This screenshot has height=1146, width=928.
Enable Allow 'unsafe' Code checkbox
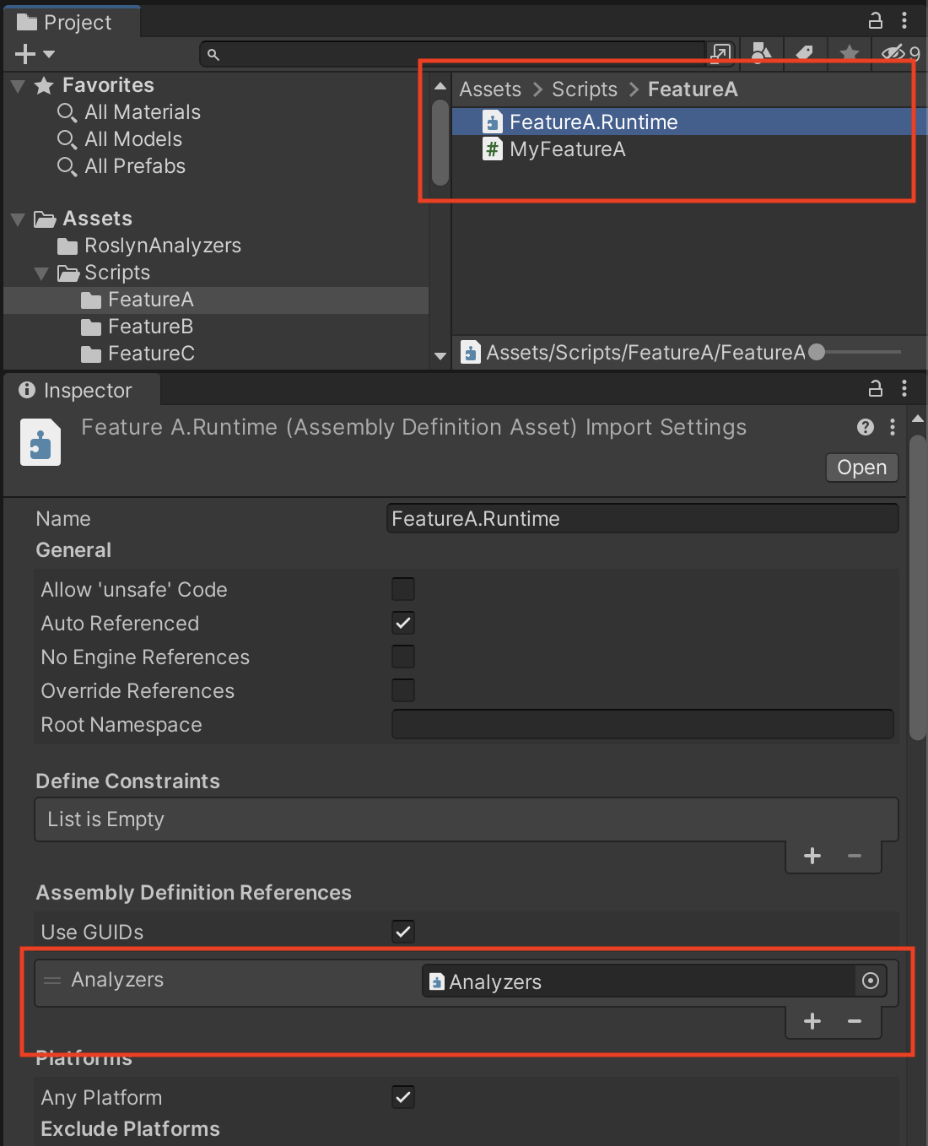pyautogui.click(x=403, y=589)
